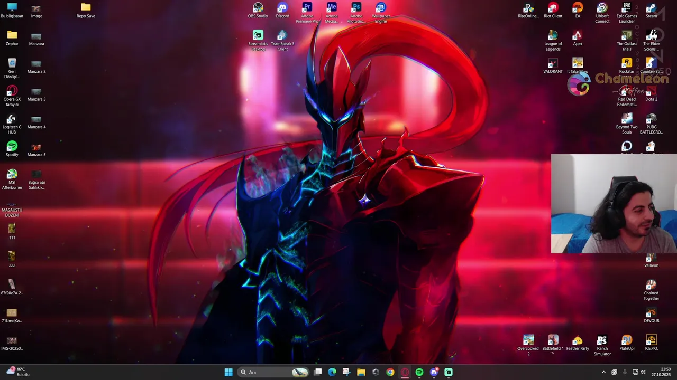
Task: Select Wallpaper Engine desktop icon
Action: click(381, 13)
